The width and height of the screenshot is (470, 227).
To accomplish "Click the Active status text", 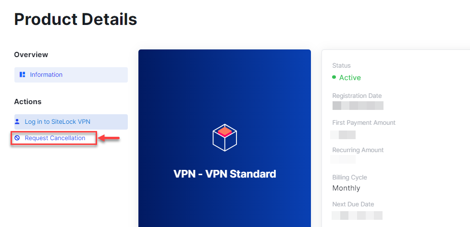I will (350, 78).
